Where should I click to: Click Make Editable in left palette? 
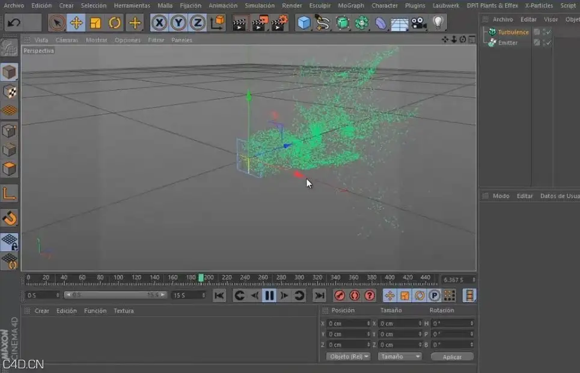coord(9,48)
